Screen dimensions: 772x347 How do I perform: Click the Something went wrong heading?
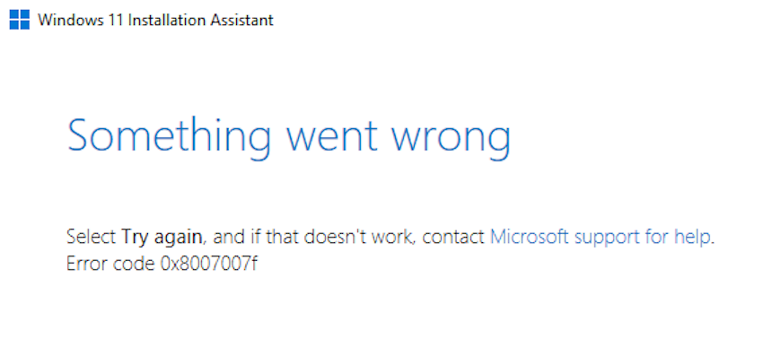288,135
